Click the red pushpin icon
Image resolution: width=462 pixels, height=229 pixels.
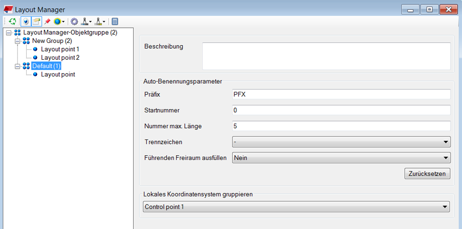tap(47, 22)
